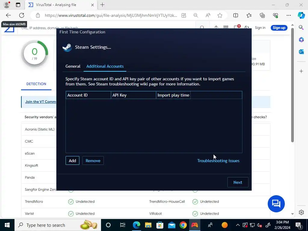Click the browser vertical scrollbar
Screen dimensions: 308x231
[292, 85]
